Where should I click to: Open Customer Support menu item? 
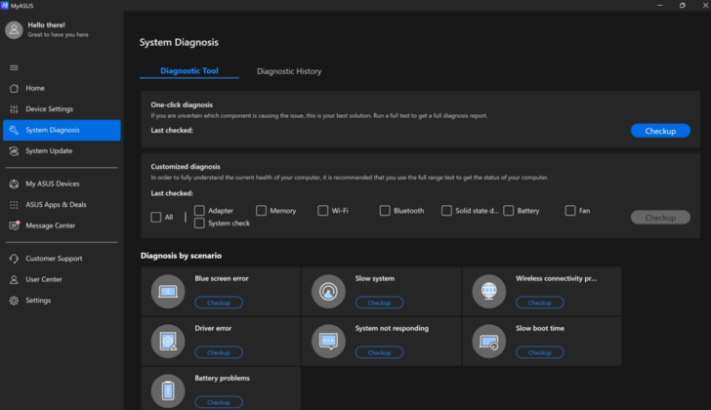coord(62,259)
